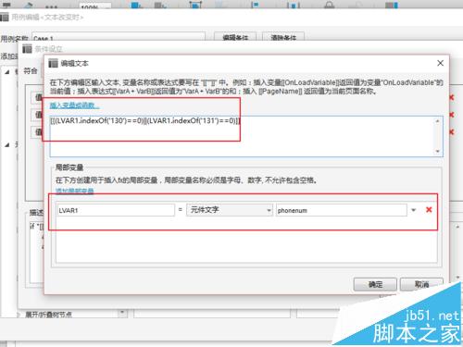
Task: Delete the third condition row, red X
Action: pos(451,132)
